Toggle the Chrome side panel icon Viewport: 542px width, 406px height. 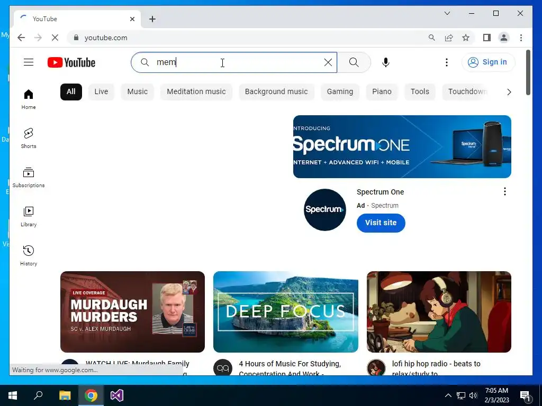pyautogui.click(x=487, y=38)
